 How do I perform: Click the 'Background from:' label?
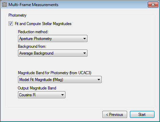[32, 46]
